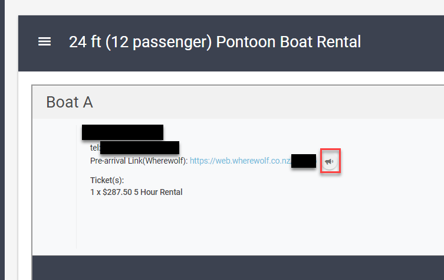Select the 1 x $287.50 5 Hour Rental line

(x=136, y=192)
